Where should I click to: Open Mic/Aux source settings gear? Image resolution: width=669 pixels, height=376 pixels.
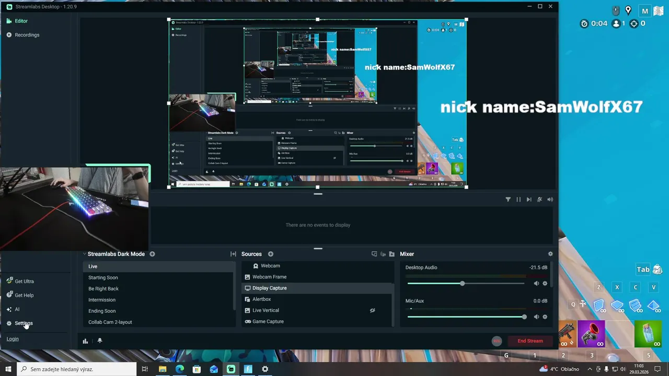click(545, 317)
